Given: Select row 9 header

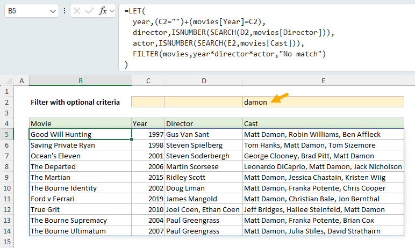Looking at the screenshot, I should click(x=6, y=177).
